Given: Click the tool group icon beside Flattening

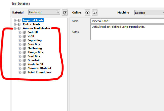Looking at the screenshot, I should coord(24,48).
